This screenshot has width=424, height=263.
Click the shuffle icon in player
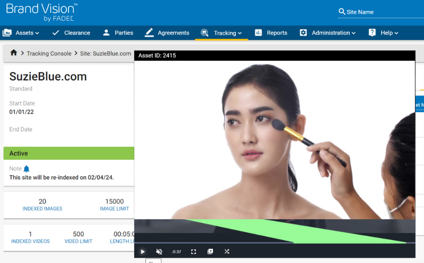(227, 252)
